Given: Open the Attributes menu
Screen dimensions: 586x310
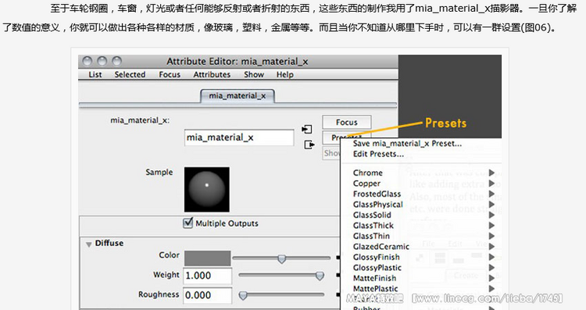Looking at the screenshot, I should (212, 74).
